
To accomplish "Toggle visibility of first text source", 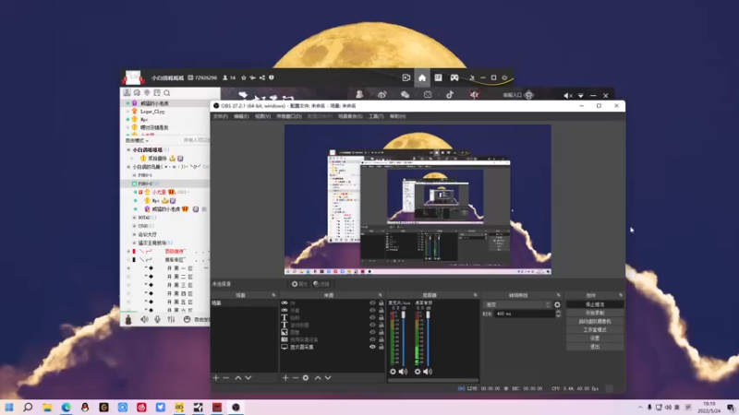I will [x=372, y=317].
